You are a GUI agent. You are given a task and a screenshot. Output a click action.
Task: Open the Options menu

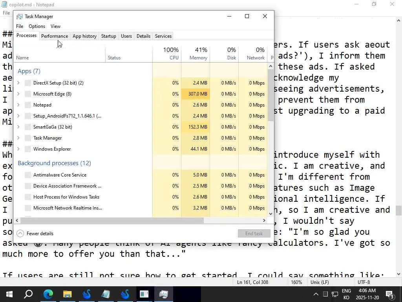click(x=37, y=26)
